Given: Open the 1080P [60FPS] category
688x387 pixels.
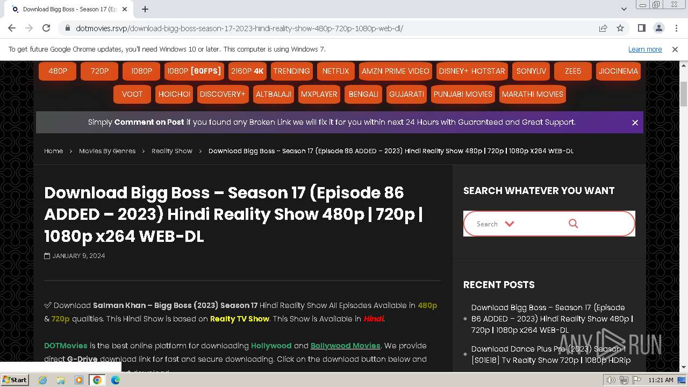Looking at the screenshot, I should click(x=194, y=71).
